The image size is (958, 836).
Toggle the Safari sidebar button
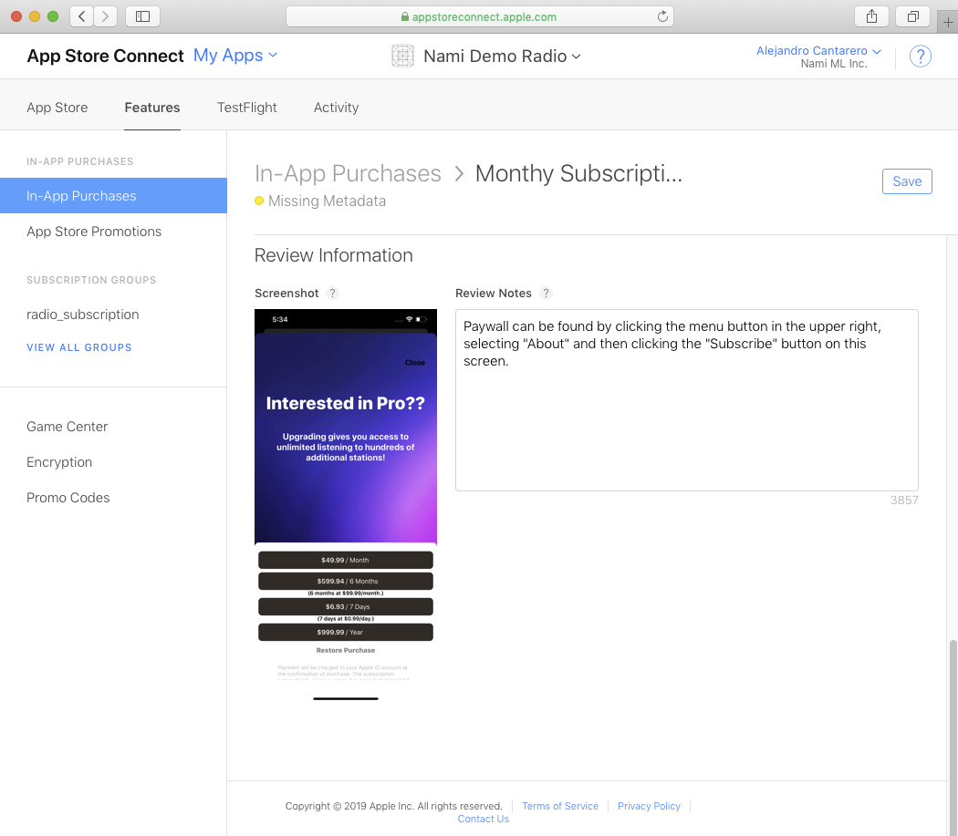pyautogui.click(x=142, y=16)
